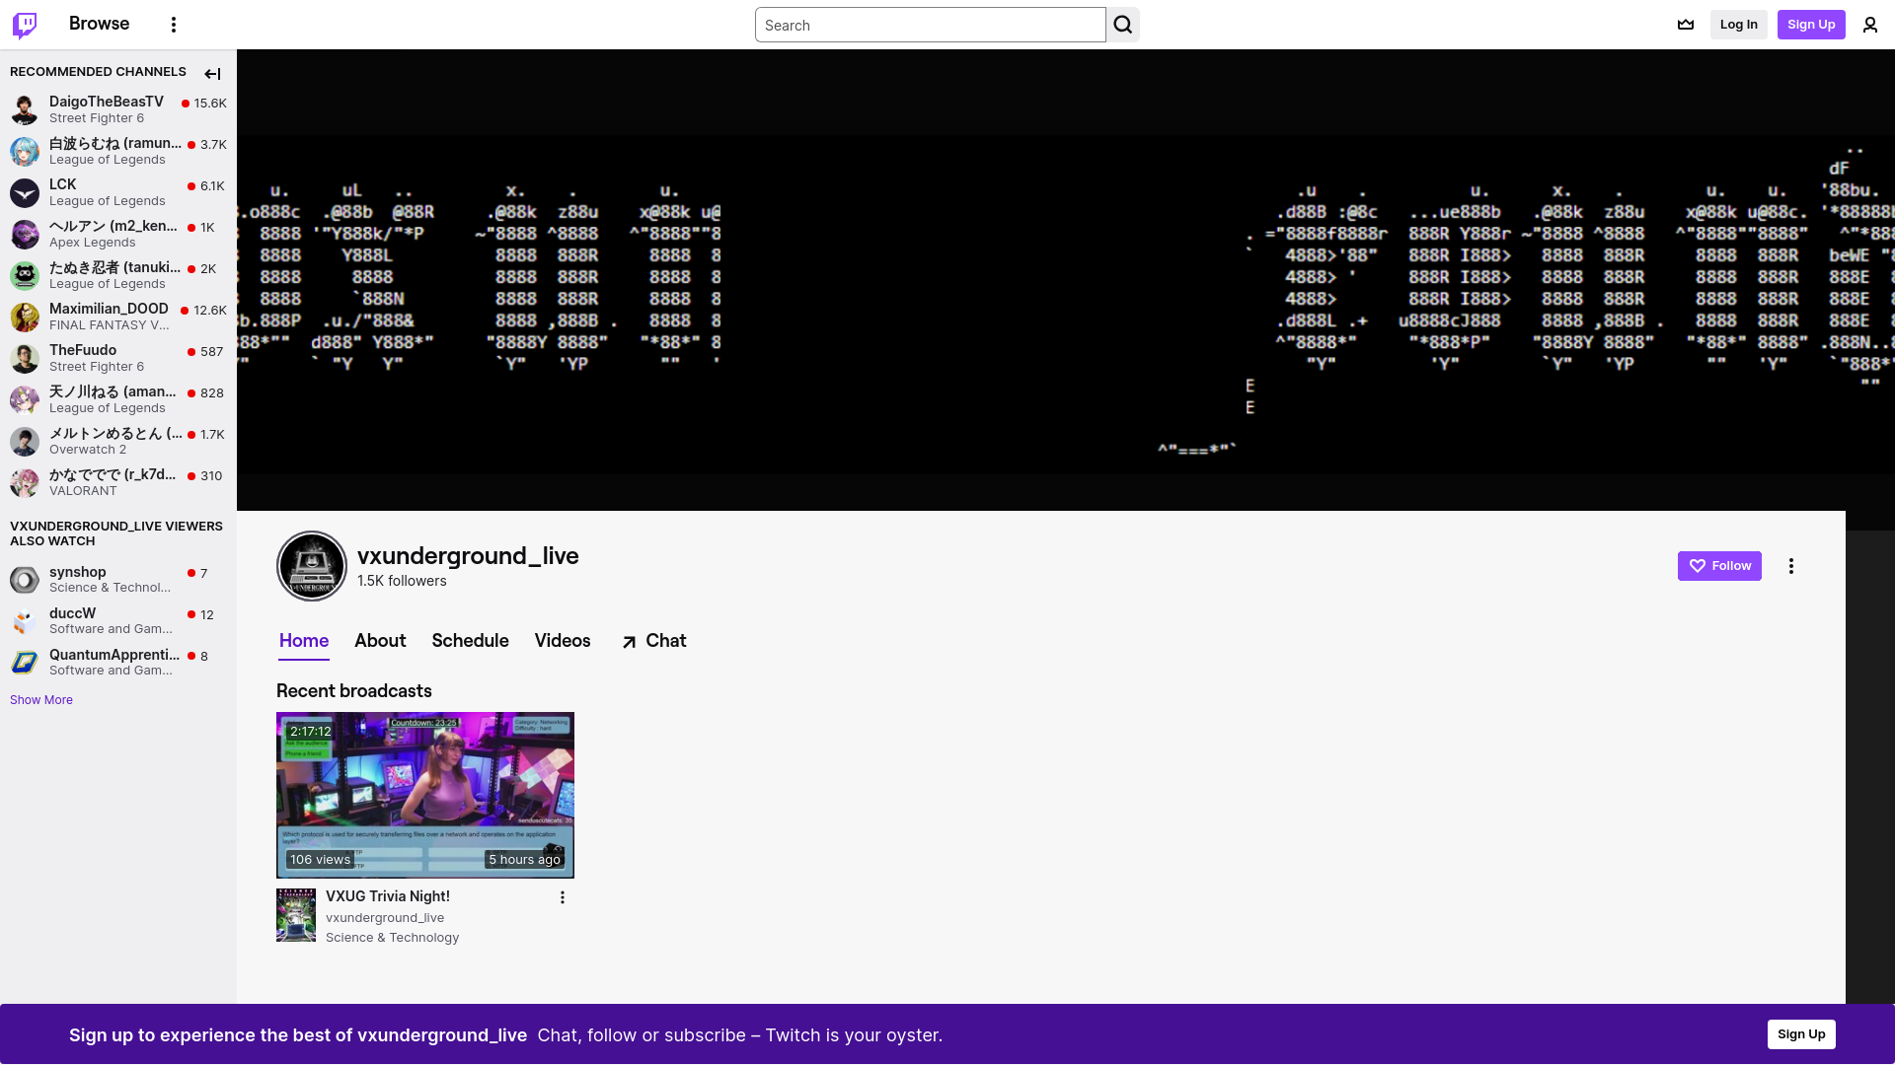The image size is (1895, 1065).
Task: Open the ramune League of Legends channel avatar
Action: click(25, 151)
